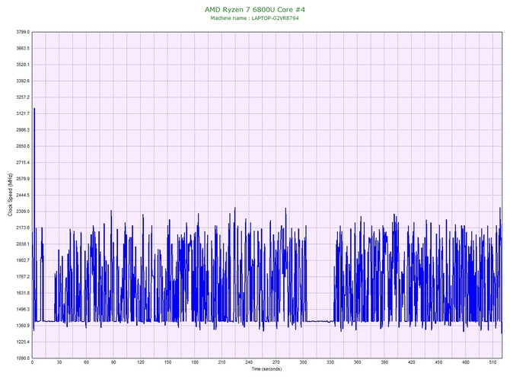
Task: Select the 1631.8 y-axis value
Action: click(x=23, y=293)
